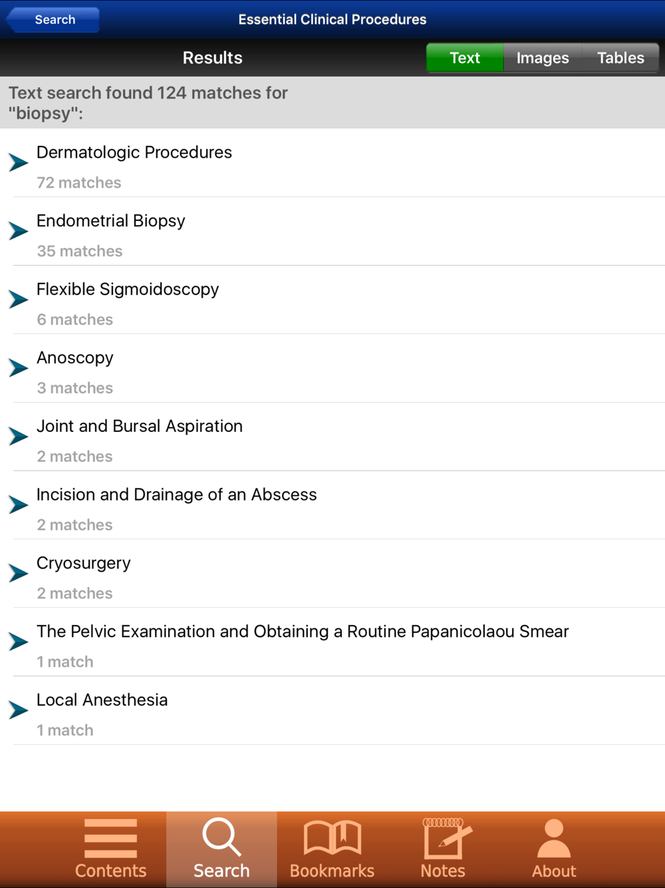Viewport: 665px width, 888px height.
Task: Expand Local Anesthesia result arrow
Action: 19,710
